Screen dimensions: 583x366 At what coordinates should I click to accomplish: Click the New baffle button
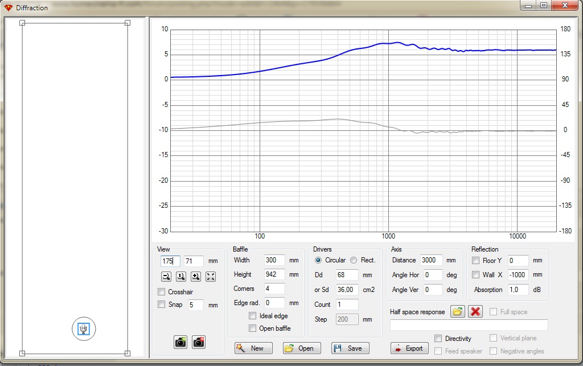point(253,348)
